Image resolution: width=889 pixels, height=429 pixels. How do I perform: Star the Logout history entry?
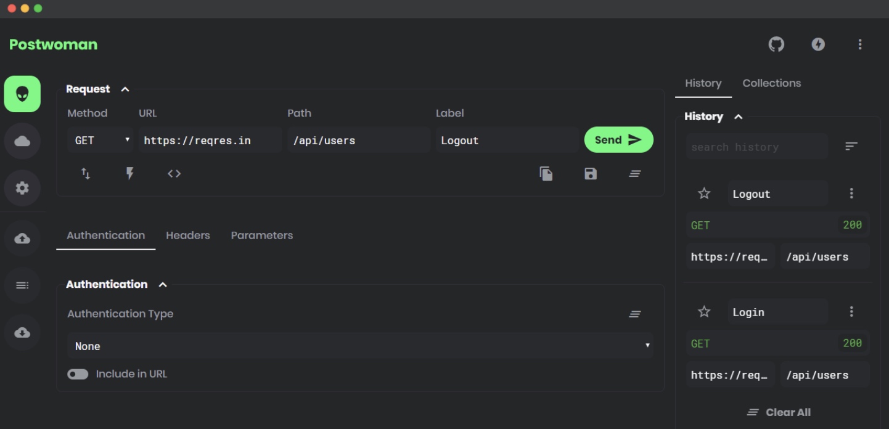tap(704, 194)
